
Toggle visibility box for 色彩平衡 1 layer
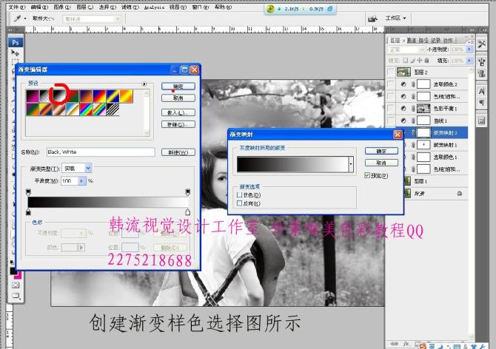tap(391, 109)
